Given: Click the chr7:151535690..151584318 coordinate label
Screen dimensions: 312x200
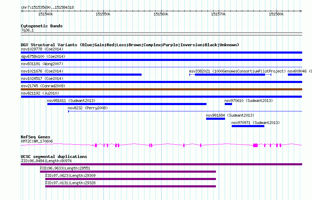Looking at the screenshot, I should click(x=47, y=7).
